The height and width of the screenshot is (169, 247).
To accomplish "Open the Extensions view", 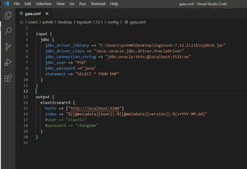I will click(x=8, y=78).
